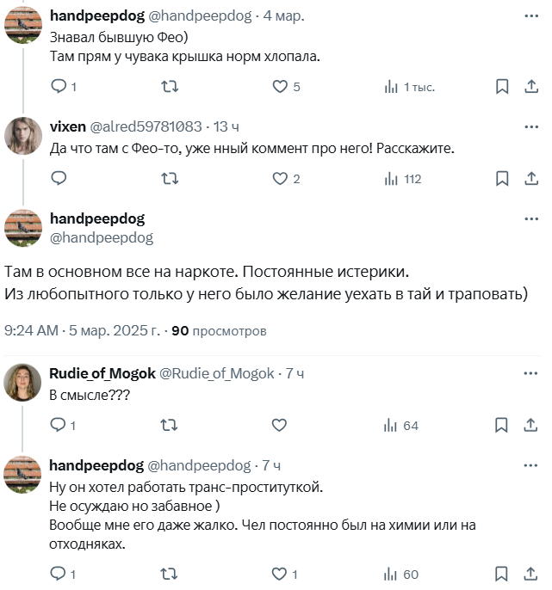
Task: Bookmark the last handpeepdog reply
Action: 502,574
